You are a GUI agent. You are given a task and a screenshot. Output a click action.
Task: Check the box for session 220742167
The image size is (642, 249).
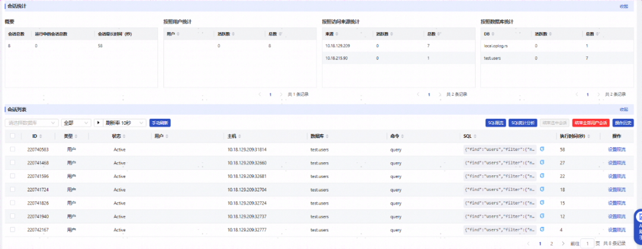12,229
